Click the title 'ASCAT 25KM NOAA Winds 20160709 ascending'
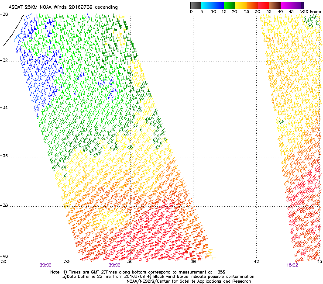This screenshot has height=284, width=323. click(x=63, y=7)
